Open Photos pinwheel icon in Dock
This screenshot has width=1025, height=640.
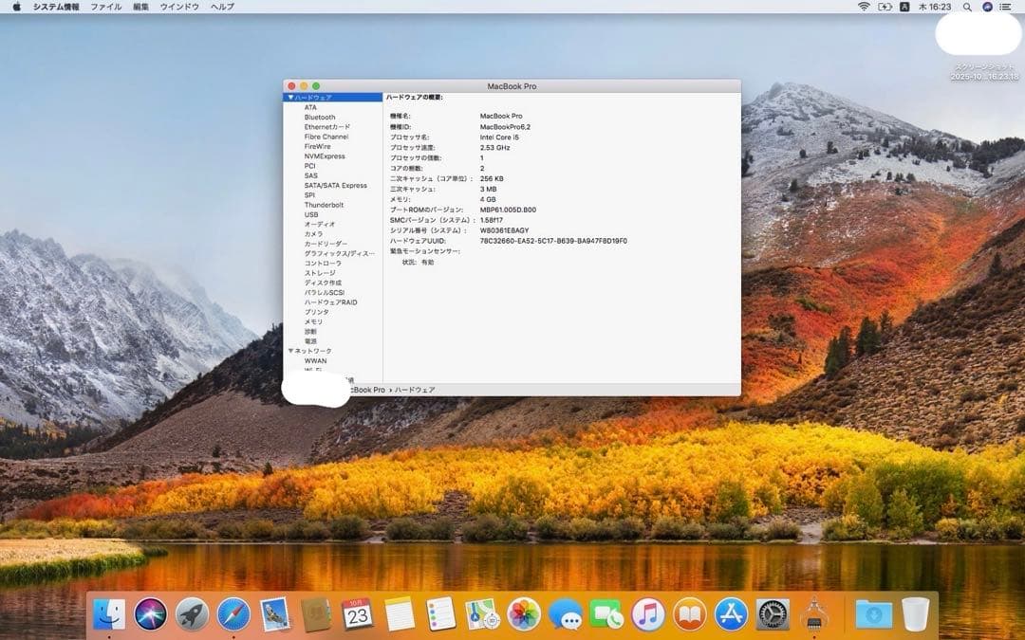(x=524, y=614)
